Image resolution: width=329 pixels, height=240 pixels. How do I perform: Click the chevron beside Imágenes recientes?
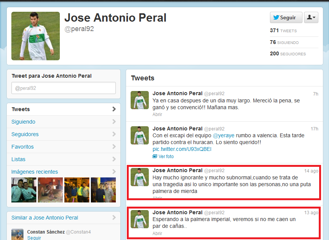pos(114,172)
